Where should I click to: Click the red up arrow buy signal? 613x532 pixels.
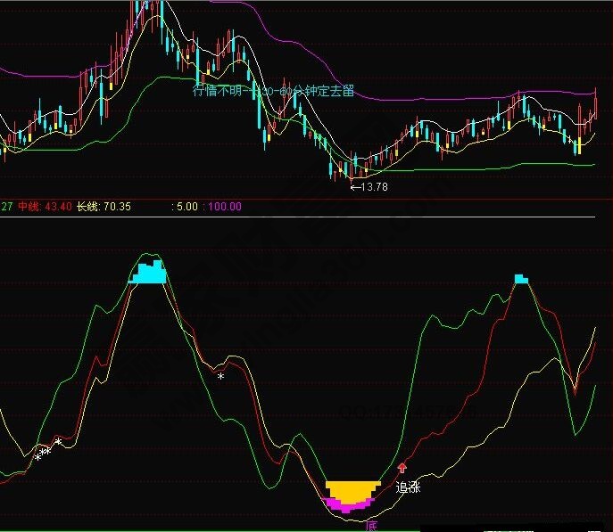tap(402, 467)
